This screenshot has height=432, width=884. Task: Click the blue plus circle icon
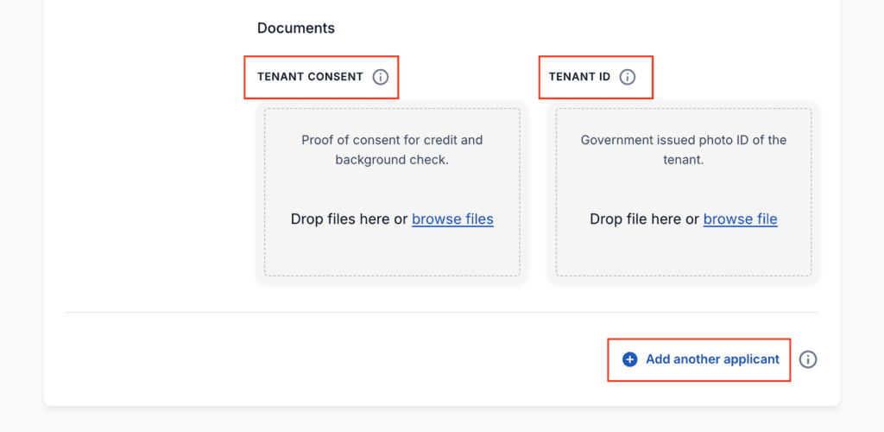pyautogui.click(x=630, y=359)
